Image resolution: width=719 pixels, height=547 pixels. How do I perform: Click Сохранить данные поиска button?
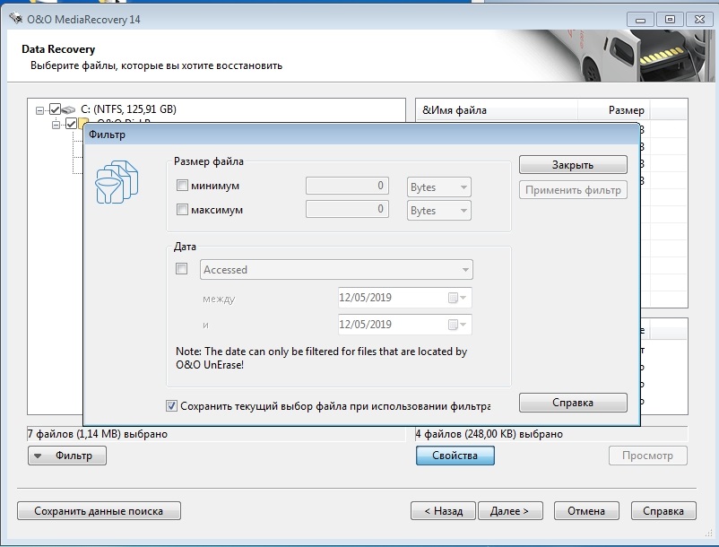pyautogui.click(x=99, y=511)
